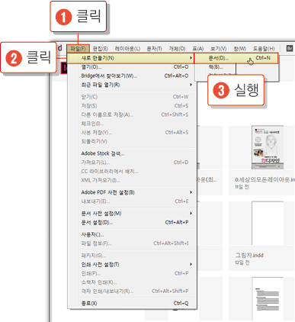Select XML 가져오기(I)... entry
The width and height of the screenshot is (295, 322).
click(132, 180)
